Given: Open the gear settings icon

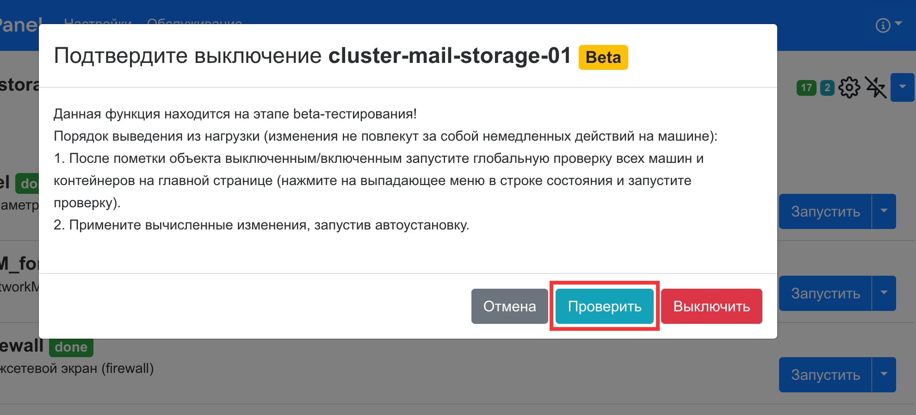Looking at the screenshot, I should click(849, 87).
